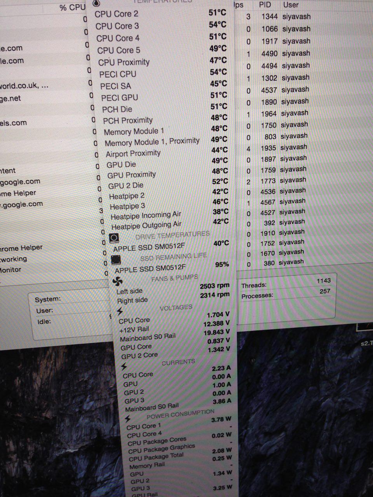Screen dimensions: 373x497
Task: Click the Processes count value 257
Action: pos(325,291)
